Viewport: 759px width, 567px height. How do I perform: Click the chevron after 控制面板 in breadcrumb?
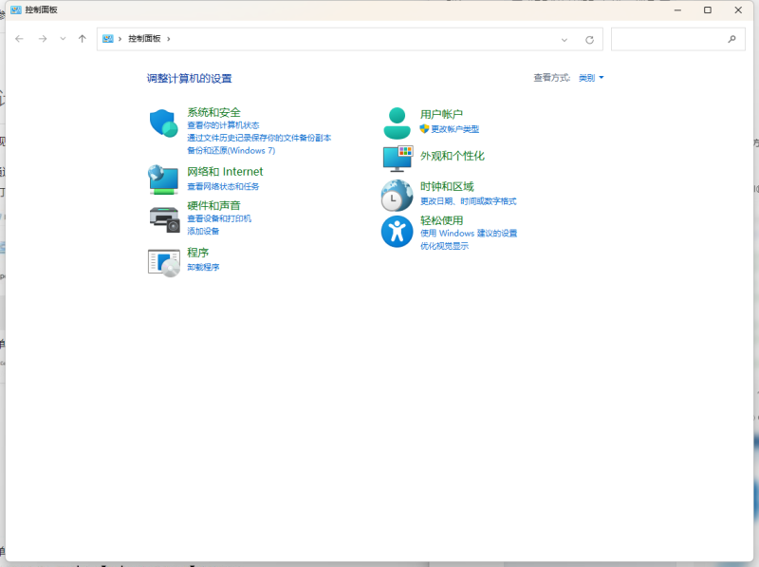169,39
